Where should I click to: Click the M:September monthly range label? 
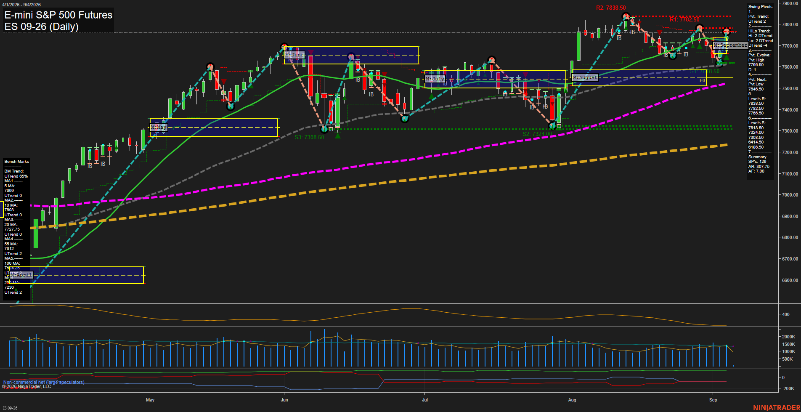pyautogui.click(x=731, y=45)
